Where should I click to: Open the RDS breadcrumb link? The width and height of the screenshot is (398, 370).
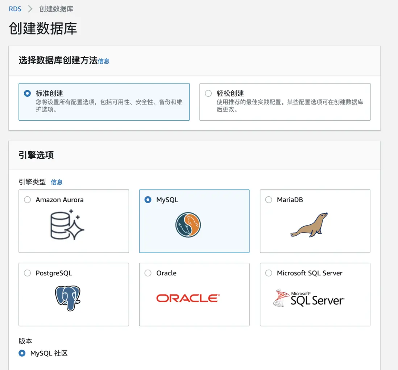tap(15, 9)
